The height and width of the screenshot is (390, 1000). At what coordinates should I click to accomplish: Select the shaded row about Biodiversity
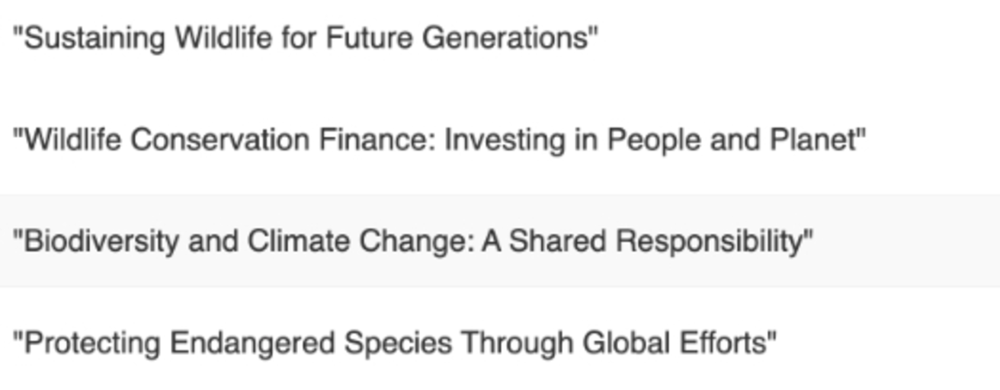point(500,241)
